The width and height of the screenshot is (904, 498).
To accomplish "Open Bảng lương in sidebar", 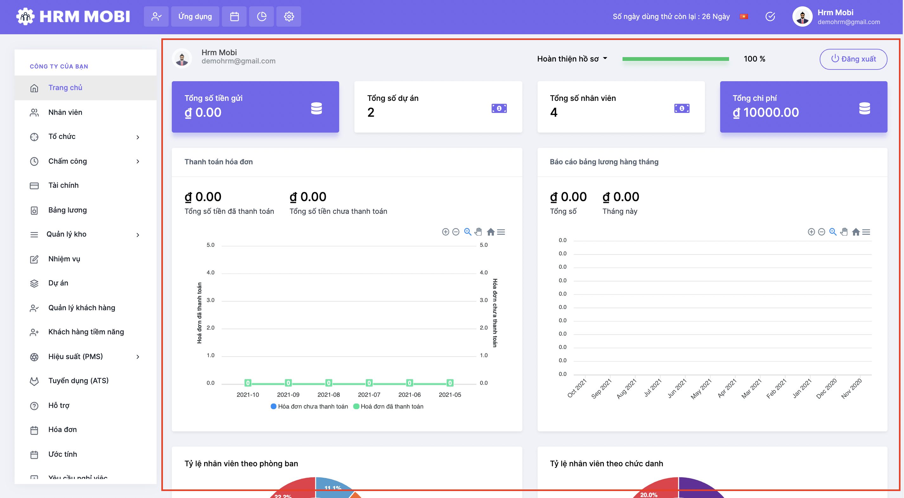I will [x=85, y=210].
